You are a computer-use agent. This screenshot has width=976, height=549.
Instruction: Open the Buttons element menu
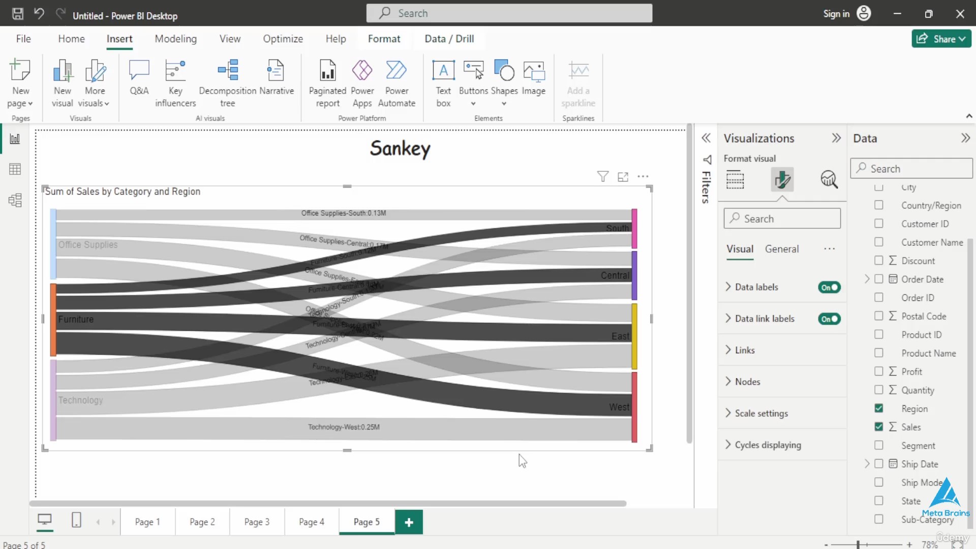(473, 83)
